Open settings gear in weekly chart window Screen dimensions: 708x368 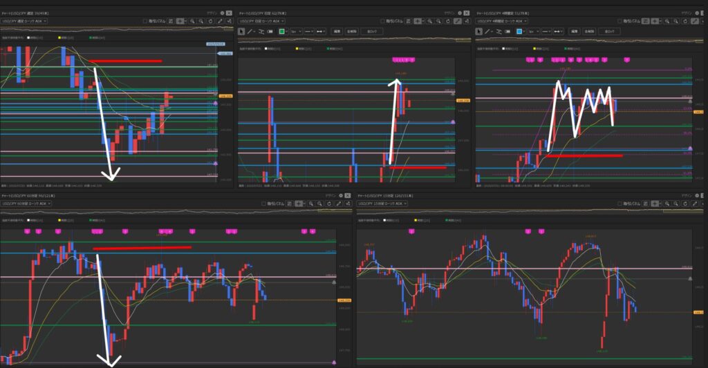222,13
